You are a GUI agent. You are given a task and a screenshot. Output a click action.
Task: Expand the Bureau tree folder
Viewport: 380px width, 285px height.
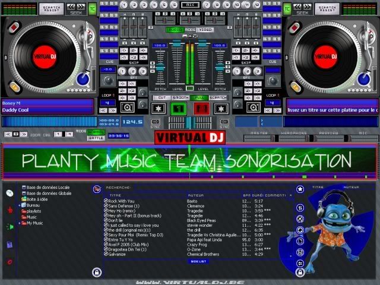[x=20, y=205]
